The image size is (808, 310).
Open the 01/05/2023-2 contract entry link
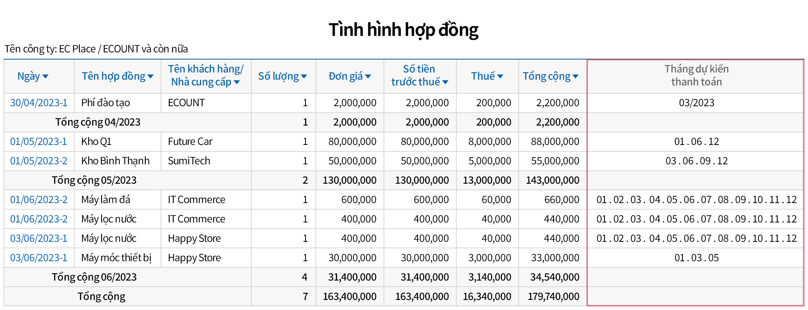click(39, 161)
